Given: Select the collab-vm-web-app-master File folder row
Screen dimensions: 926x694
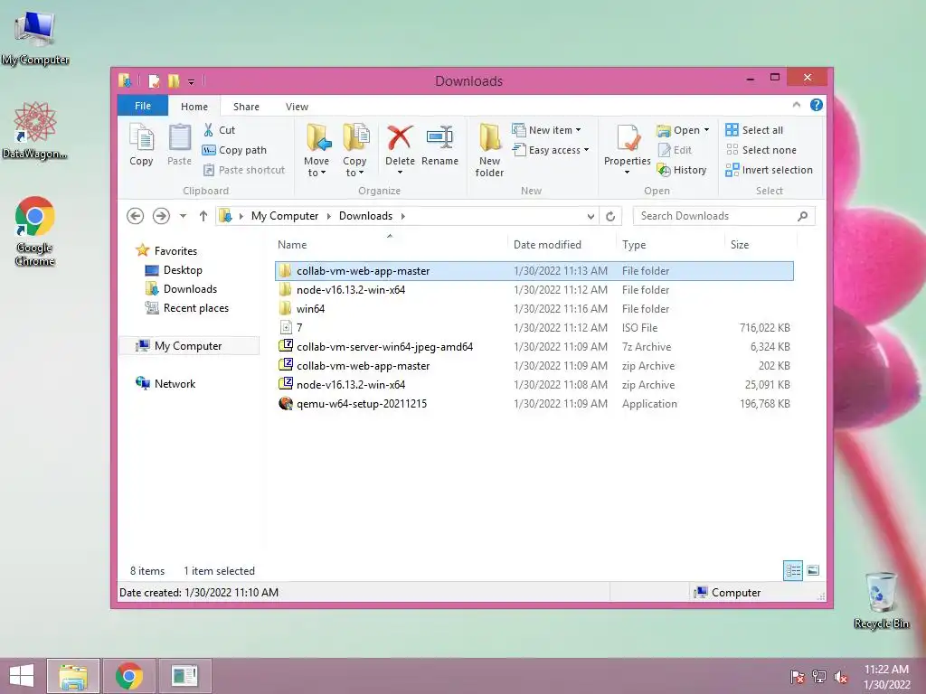Looking at the screenshot, I should [x=534, y=271].
